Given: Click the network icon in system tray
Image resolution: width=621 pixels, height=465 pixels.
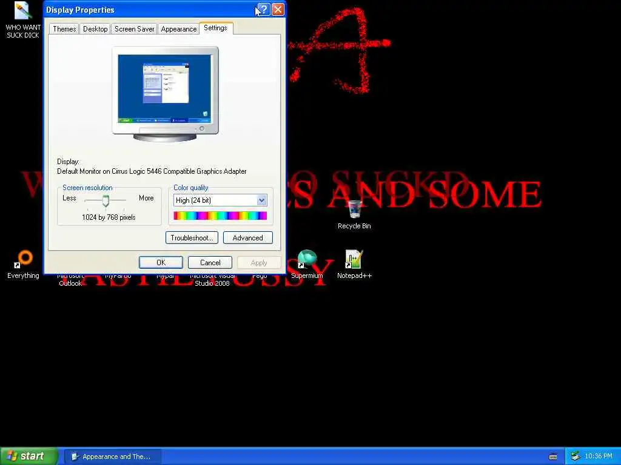Looking at the screenshot, I should (576, 456).
